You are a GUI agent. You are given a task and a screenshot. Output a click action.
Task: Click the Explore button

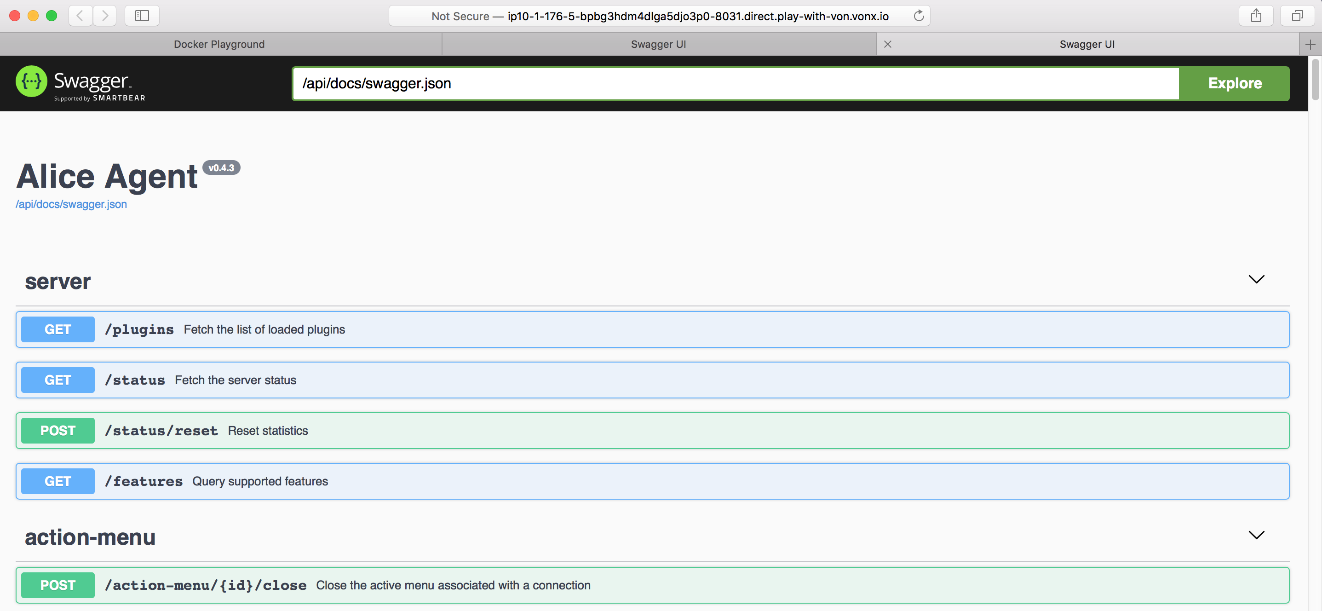[1234, 83]
